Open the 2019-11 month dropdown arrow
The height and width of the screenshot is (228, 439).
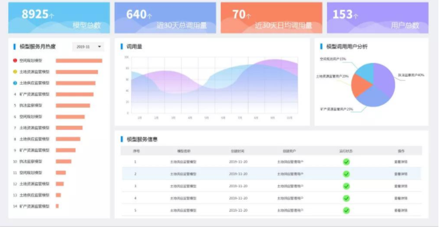tap(100, 47)
